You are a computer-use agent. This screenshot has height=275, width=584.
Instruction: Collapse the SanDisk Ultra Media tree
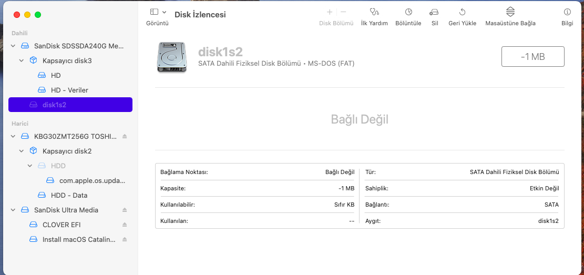13,210
